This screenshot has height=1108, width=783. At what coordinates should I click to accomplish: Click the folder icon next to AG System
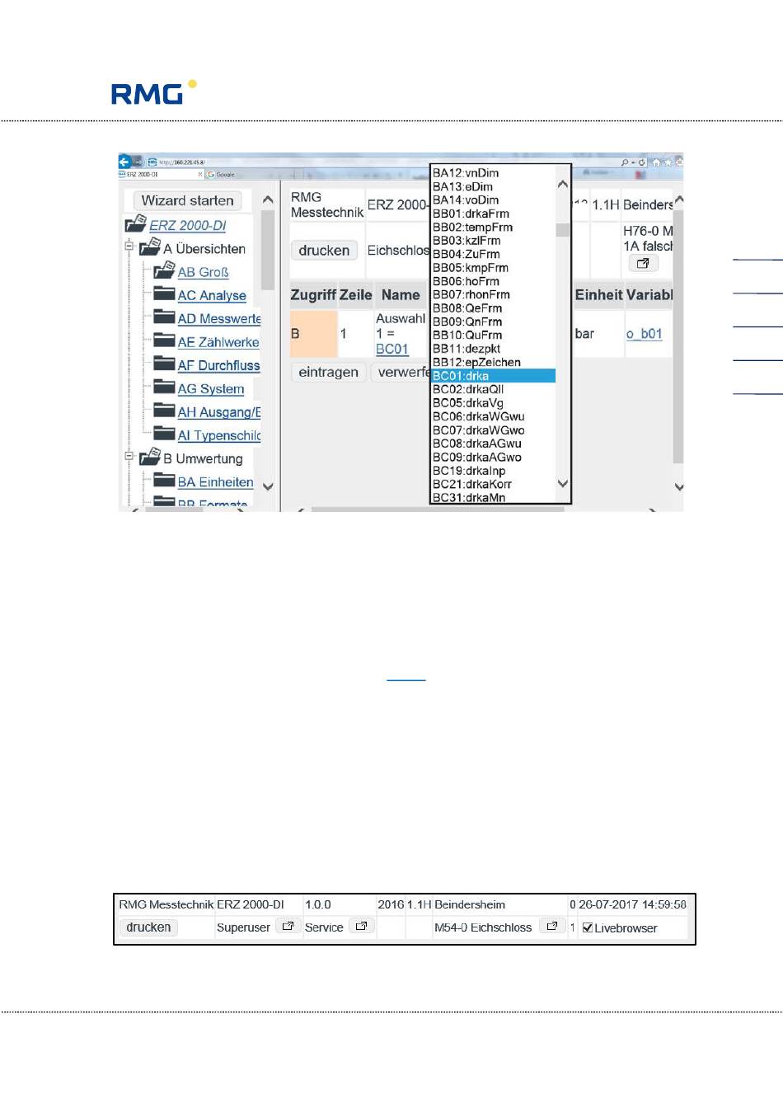[164, 387]
